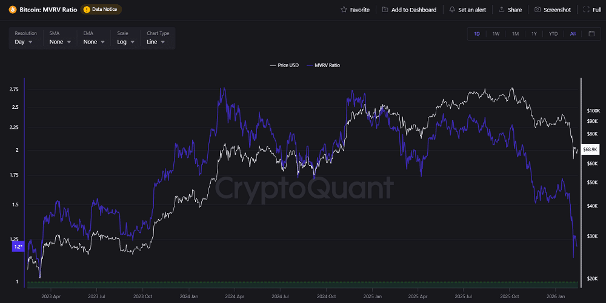This screenshot has height=303, width=606.
Task: Click the Share upload icon
Action: [x=501, y=9]
